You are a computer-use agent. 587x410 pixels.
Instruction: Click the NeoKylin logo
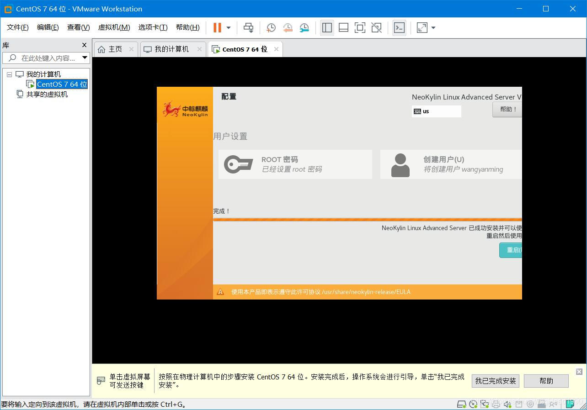(x=185, y=109)
